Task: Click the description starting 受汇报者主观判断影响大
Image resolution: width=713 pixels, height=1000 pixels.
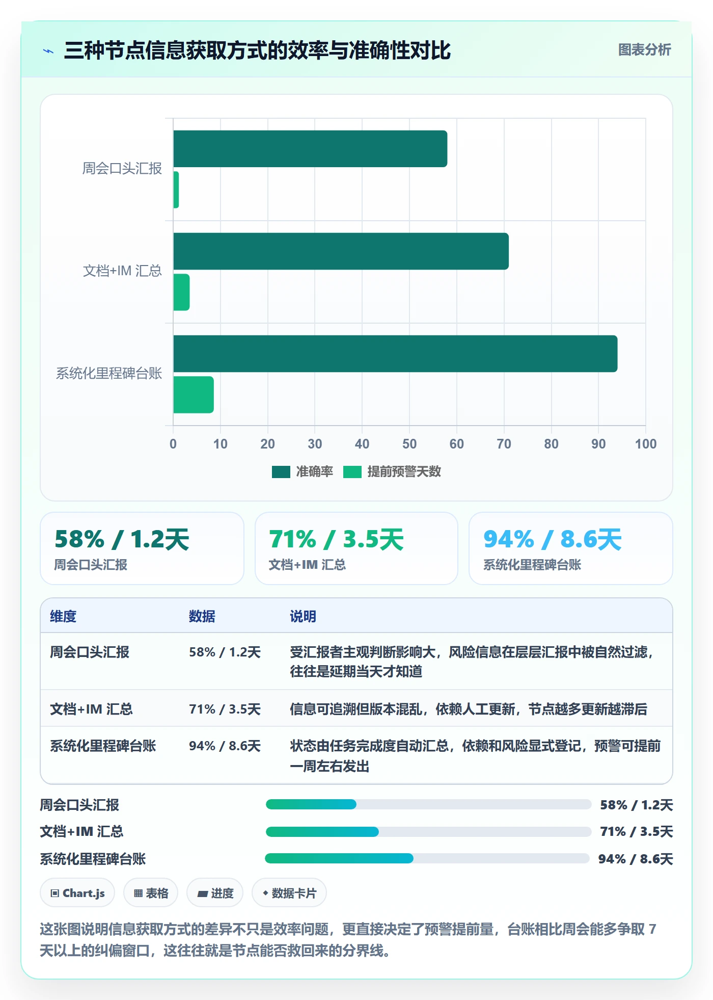Action: click(472, 662)
